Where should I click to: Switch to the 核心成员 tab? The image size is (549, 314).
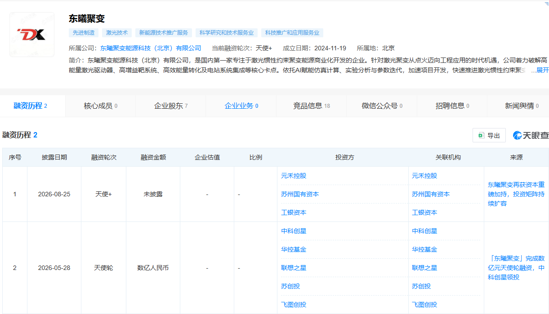pos(101,106)
